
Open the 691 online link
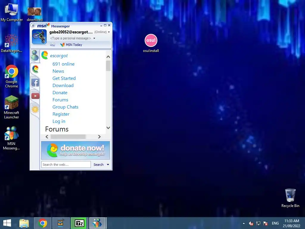point(63,64)
